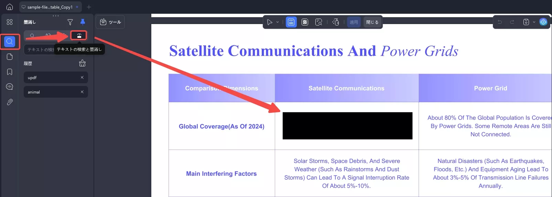Select the redact pages hatched tool
Screen dimensions: 552x197
(x=305, y=22)
